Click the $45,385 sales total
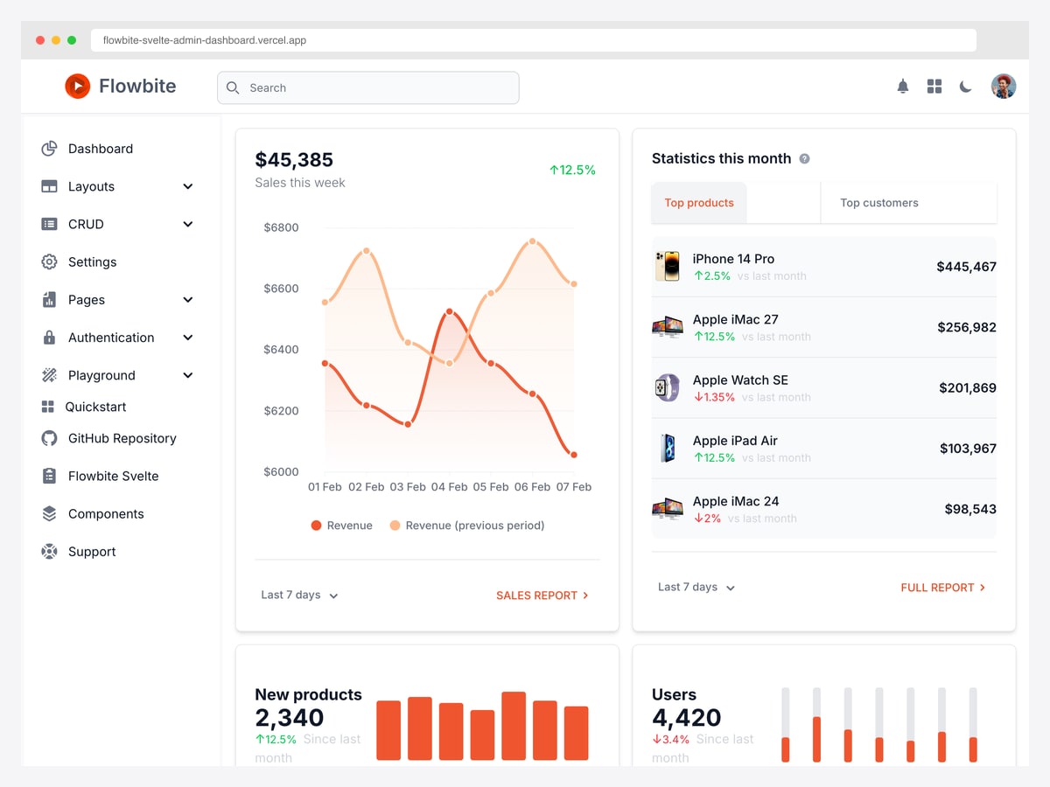 [294, 160]
